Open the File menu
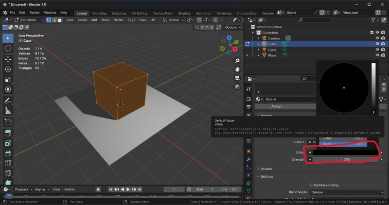Viewport: 389px width, 205px height. [x=13, y=13]
